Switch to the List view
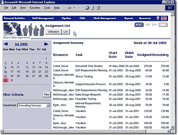Image resolution: width=178 pixels, height=135 pixels. coord(66,32)
